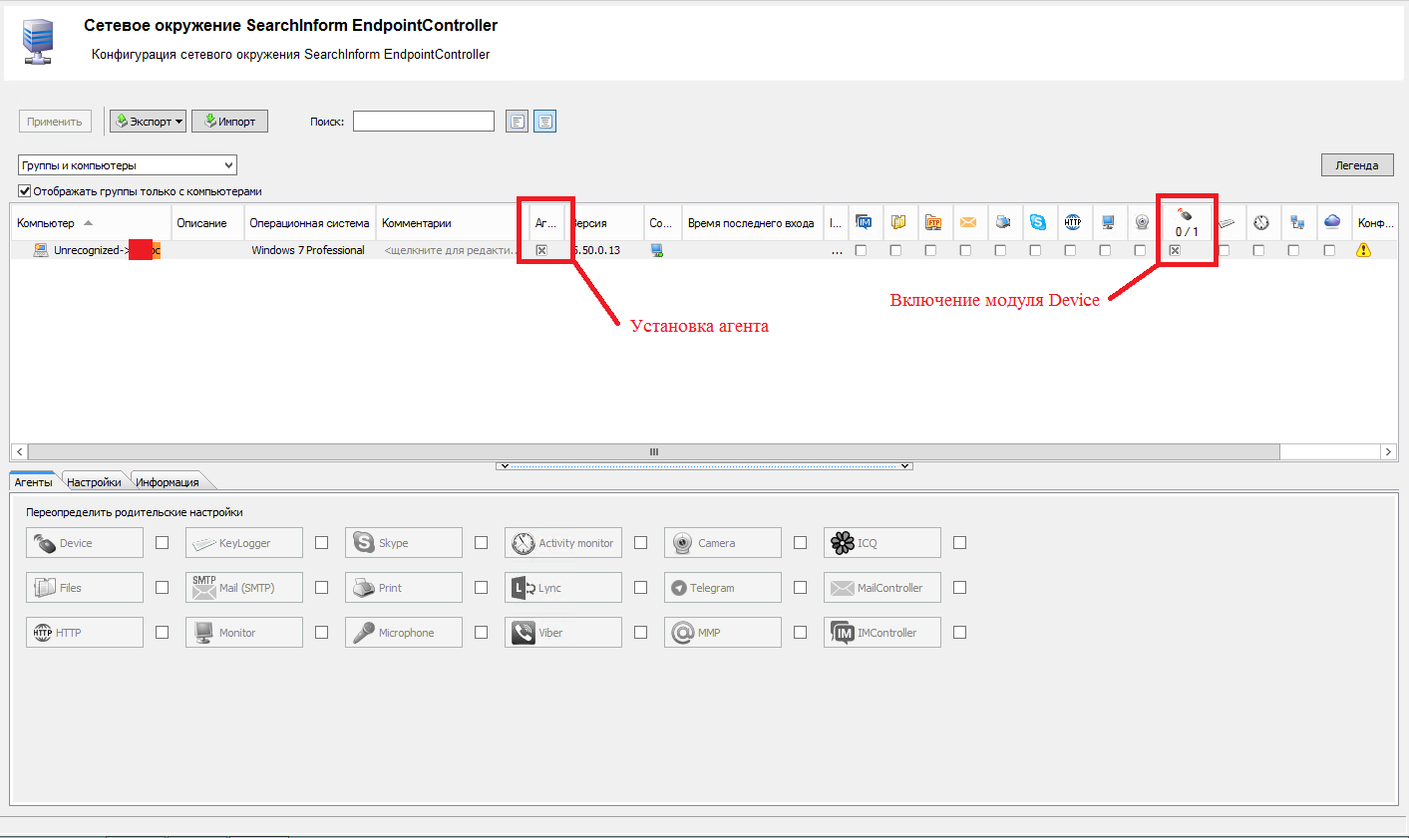Click the Keylogger keyboard column header icon
Screen dimensions: 1409x838
(1227, 222)
